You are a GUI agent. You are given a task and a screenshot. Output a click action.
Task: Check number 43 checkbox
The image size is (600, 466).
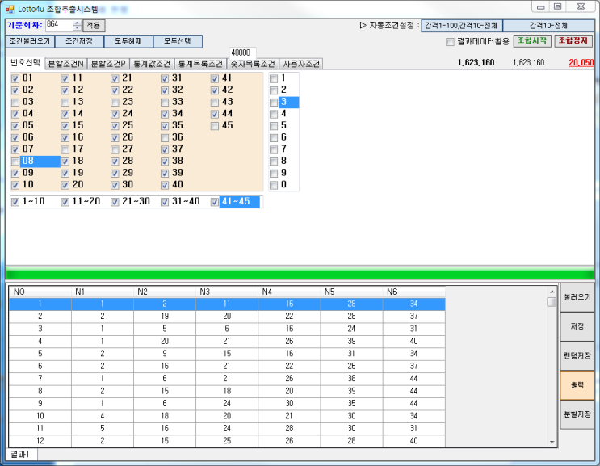(x=215, y=103)
